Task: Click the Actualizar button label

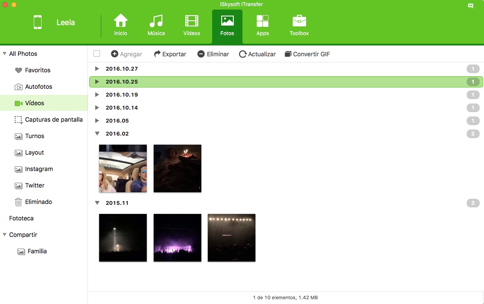Action: [x=262, y=54]
